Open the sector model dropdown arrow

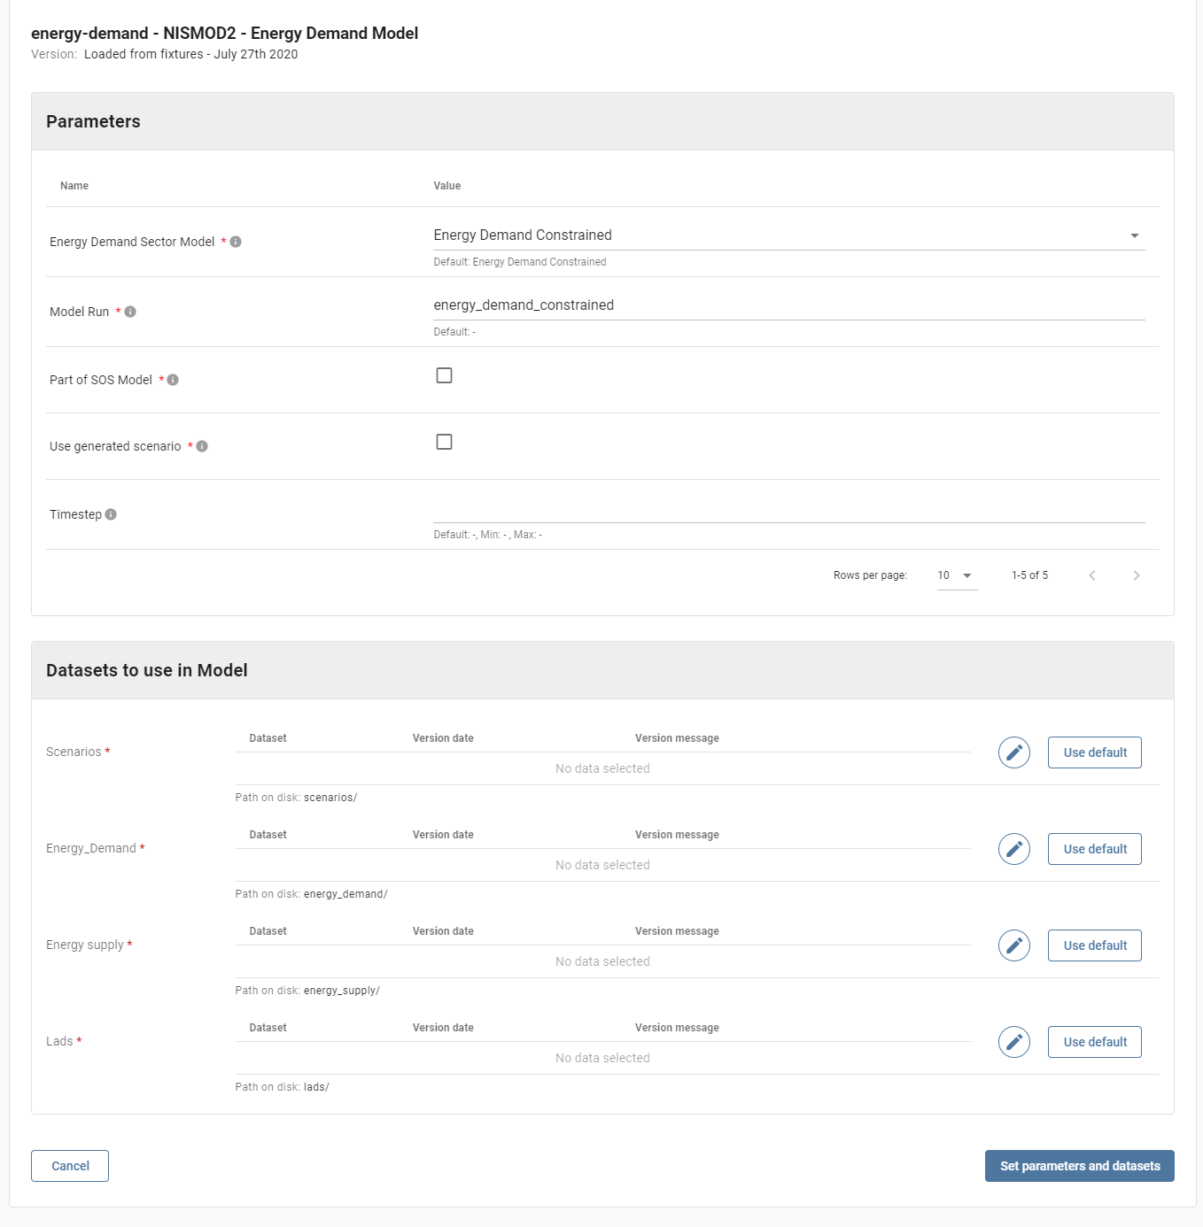click(x=1135, y=235)
